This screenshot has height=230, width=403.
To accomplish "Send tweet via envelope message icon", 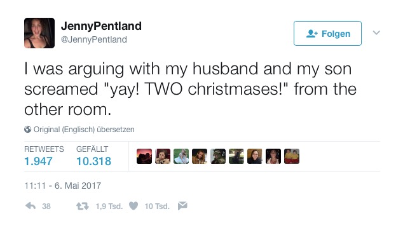I will coord(182,206).
